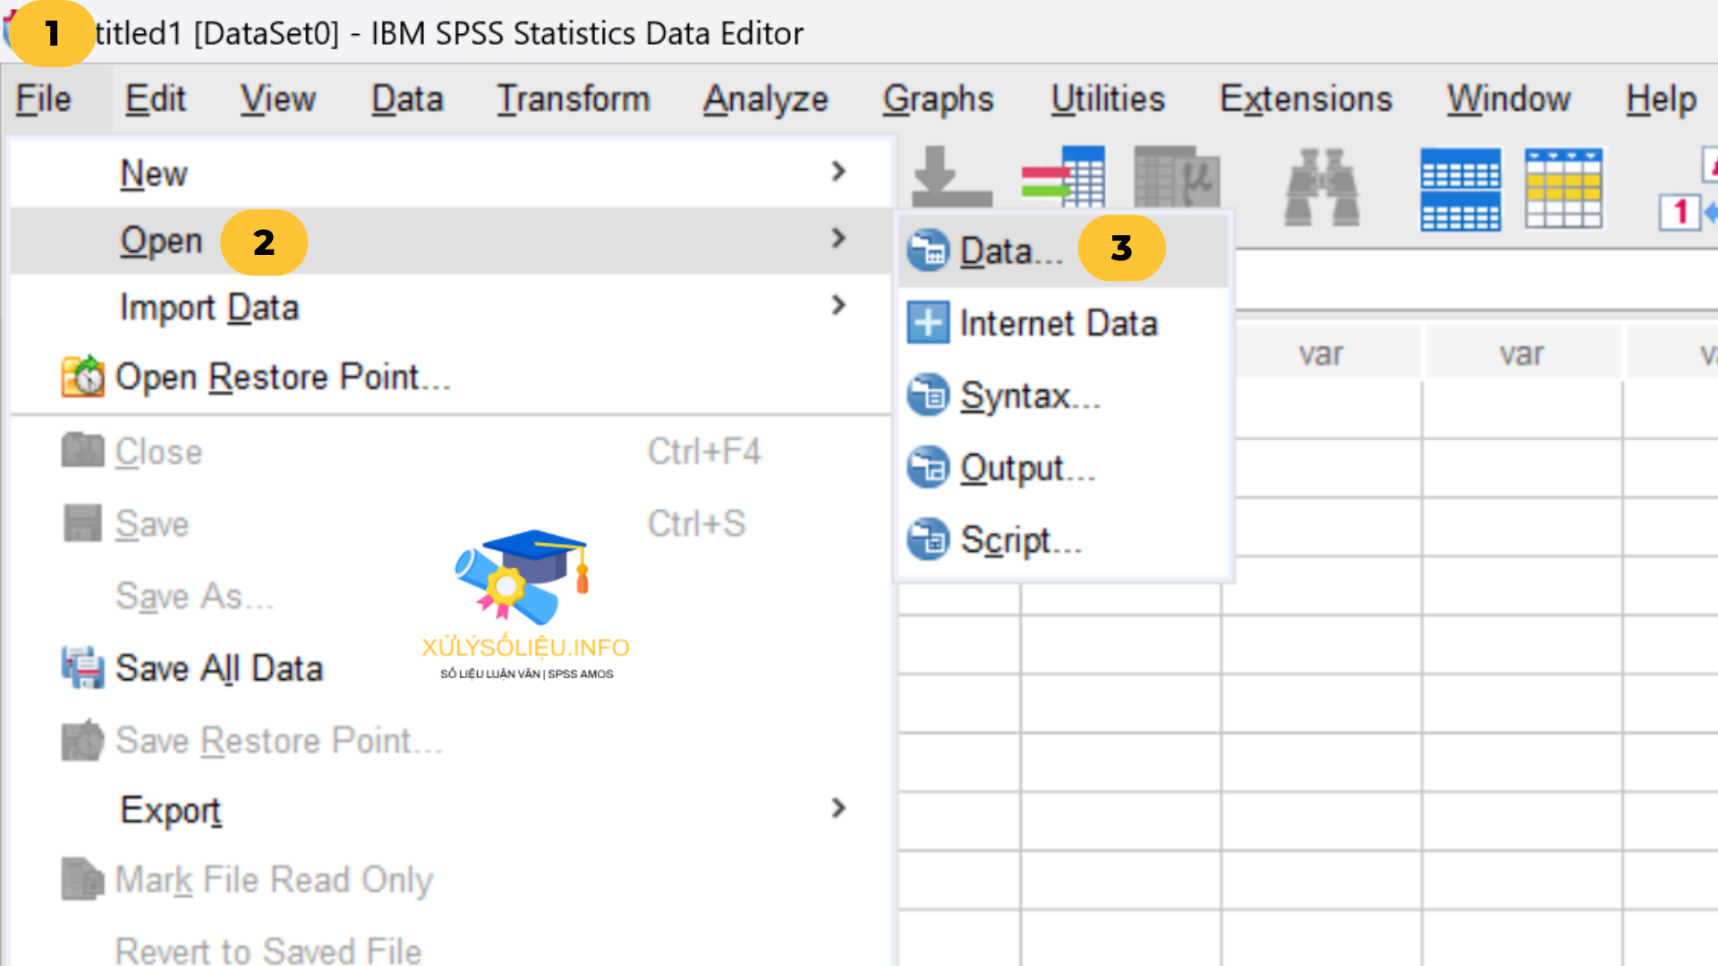This screenshot has width=1718, height=966.
Task: Select Open in the File menu
Action: tap(452, 240)
